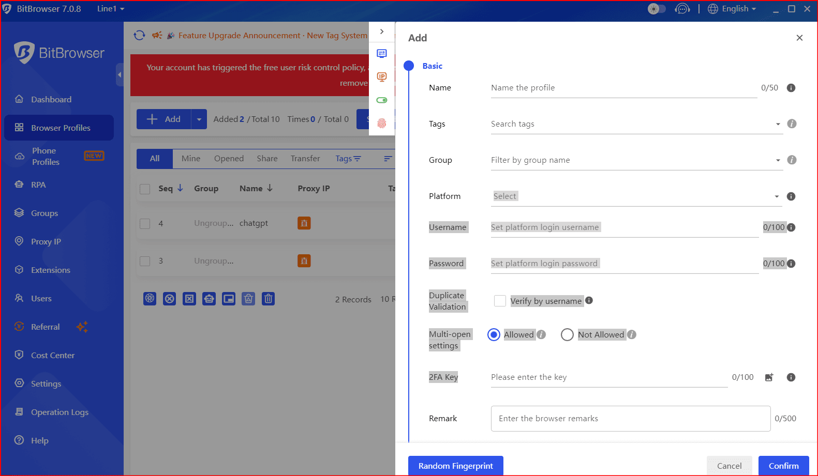Screen dimensions: 818x476
Task: Toggle the light/dark theme switch in title bar
Action: click(x=657, y=9)
